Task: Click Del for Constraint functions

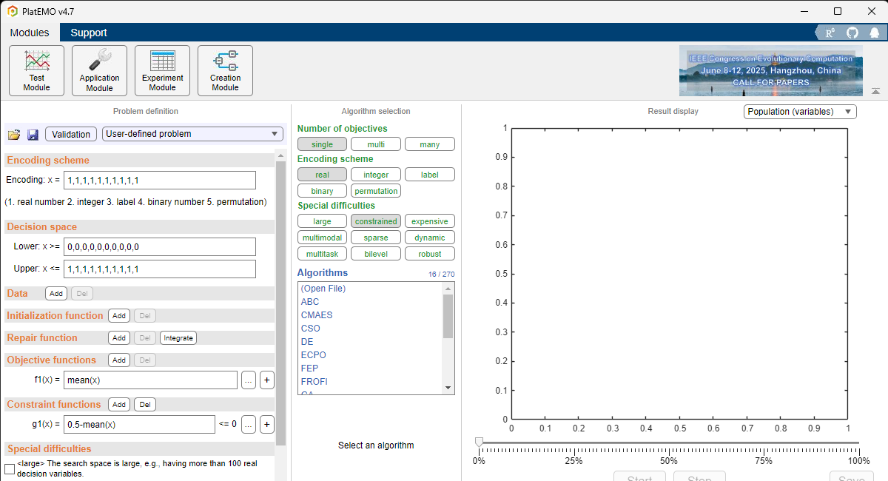Action: (x=145, y=405)
